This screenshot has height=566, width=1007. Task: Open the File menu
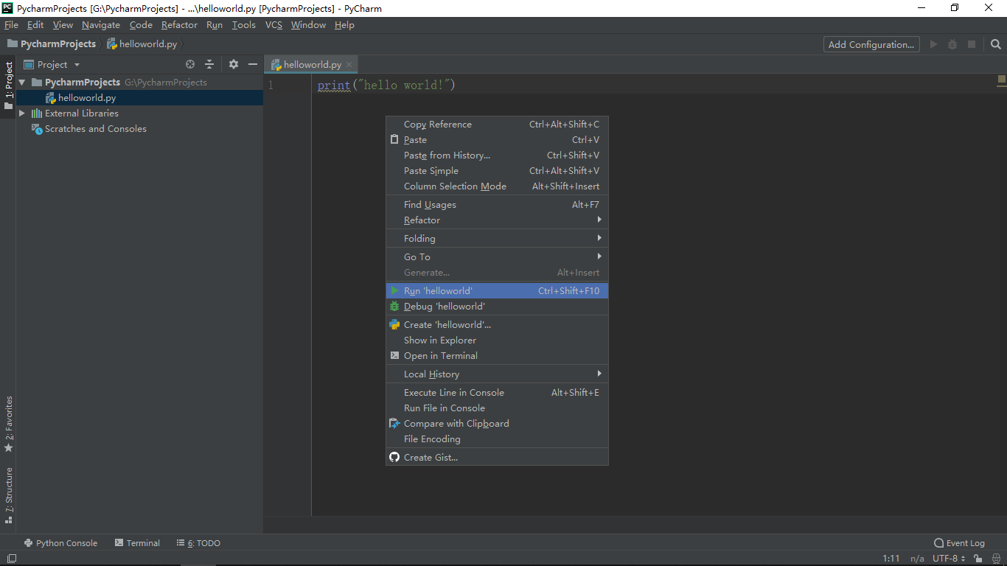coord(11,25)
